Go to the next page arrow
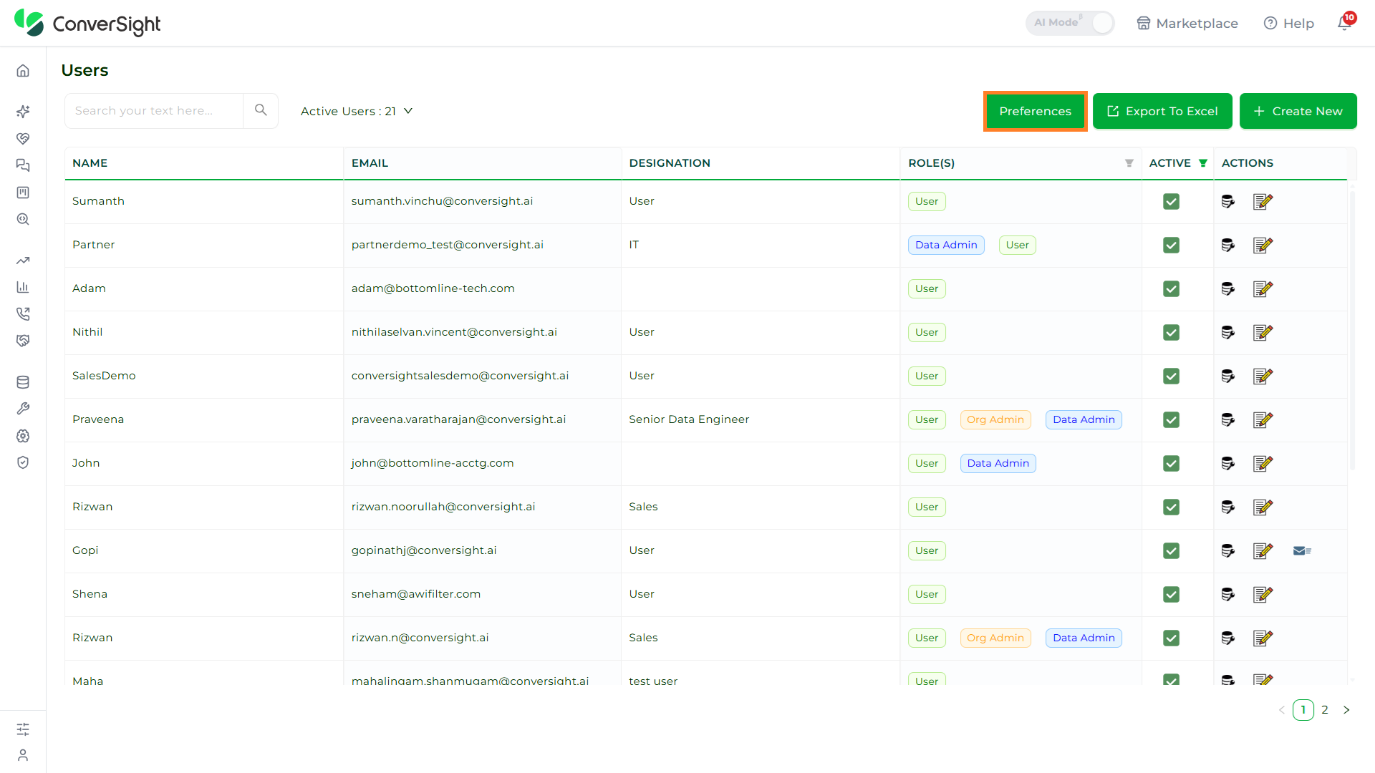 click(1346, 710)
